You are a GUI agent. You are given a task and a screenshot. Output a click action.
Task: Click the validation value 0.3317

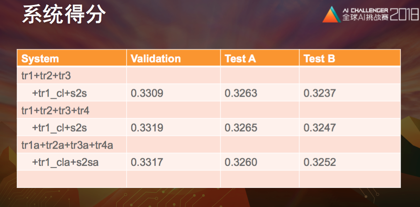pyautogui.click(x=147, y=163)
